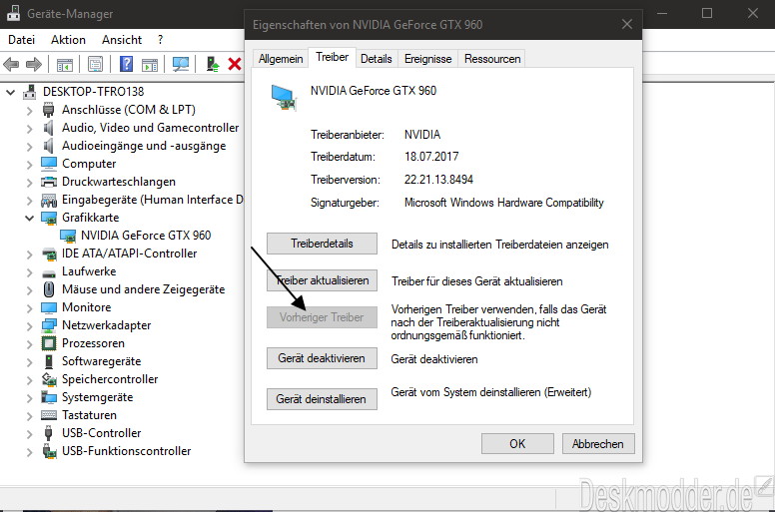
Task: Click the show/hide console tree toolbar icon
Action: tap(65, 64)
